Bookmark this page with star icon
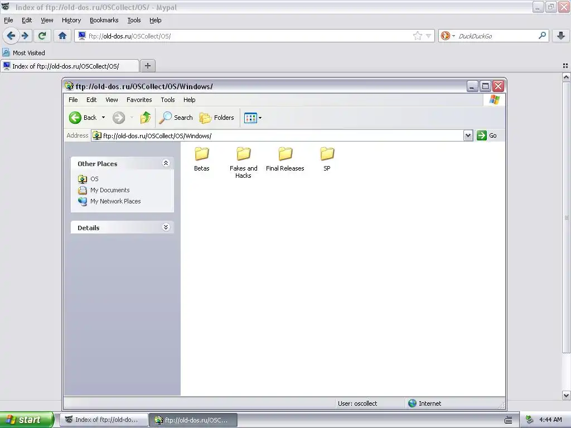The height and width of the screenshot is (428, 571). (x=417, y=36)
